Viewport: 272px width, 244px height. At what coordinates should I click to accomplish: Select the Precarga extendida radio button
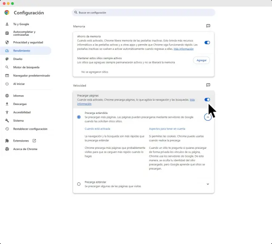[x=79, y=117]
